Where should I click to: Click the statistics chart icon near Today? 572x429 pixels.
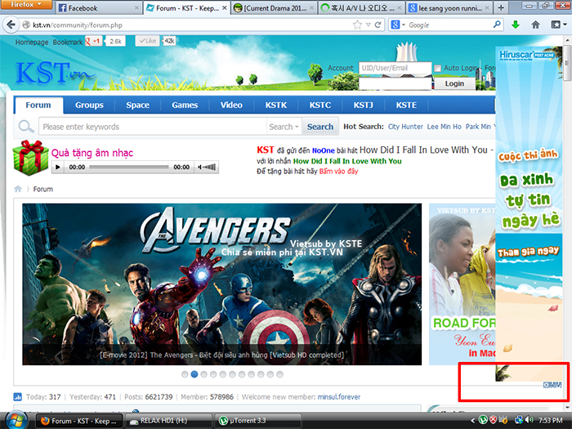pos(17,397)
